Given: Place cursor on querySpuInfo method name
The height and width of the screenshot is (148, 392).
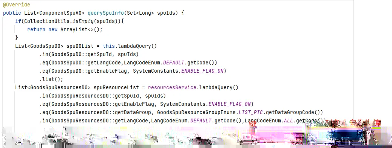Looking at the screenshot, I should (x=106, y=13).
